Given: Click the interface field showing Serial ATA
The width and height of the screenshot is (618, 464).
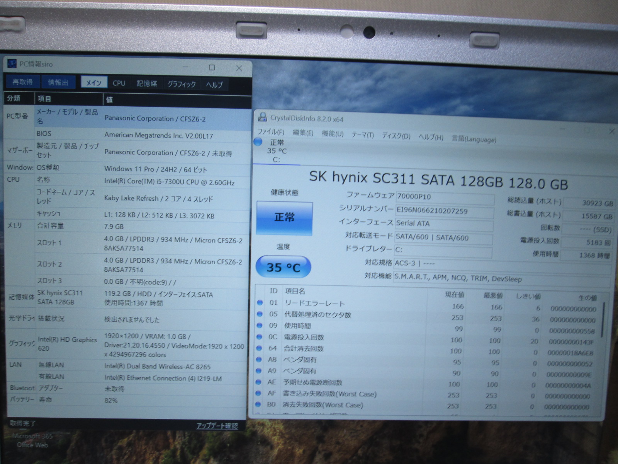Looking at the screenshot, I should point(444,224).
